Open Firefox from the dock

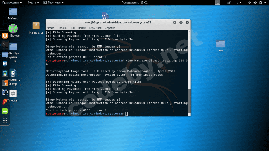(5, 36)
